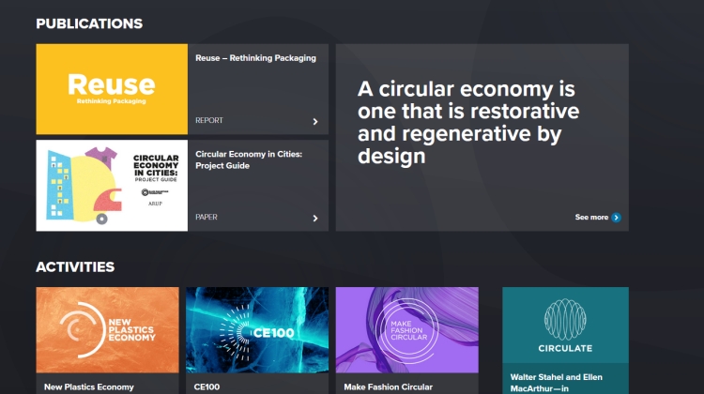Open Circular Economy in Cities: Project Guide link

[x=249, y=159]
